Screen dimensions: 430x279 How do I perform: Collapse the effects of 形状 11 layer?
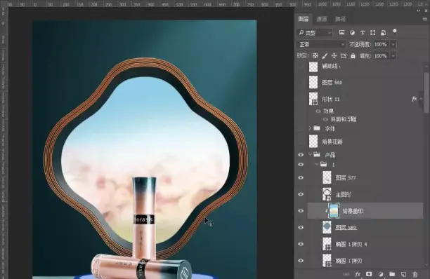point(421,99)
